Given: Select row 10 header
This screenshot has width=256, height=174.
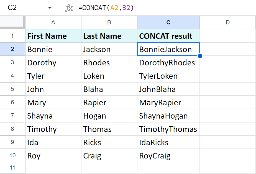Looking at the screenshot, I should (x=12, y=156).
